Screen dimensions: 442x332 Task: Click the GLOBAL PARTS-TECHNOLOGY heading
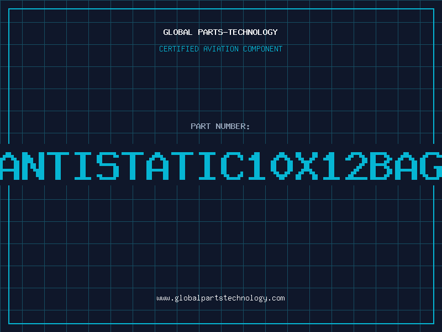pyautogui.click(x=220, y=32)
